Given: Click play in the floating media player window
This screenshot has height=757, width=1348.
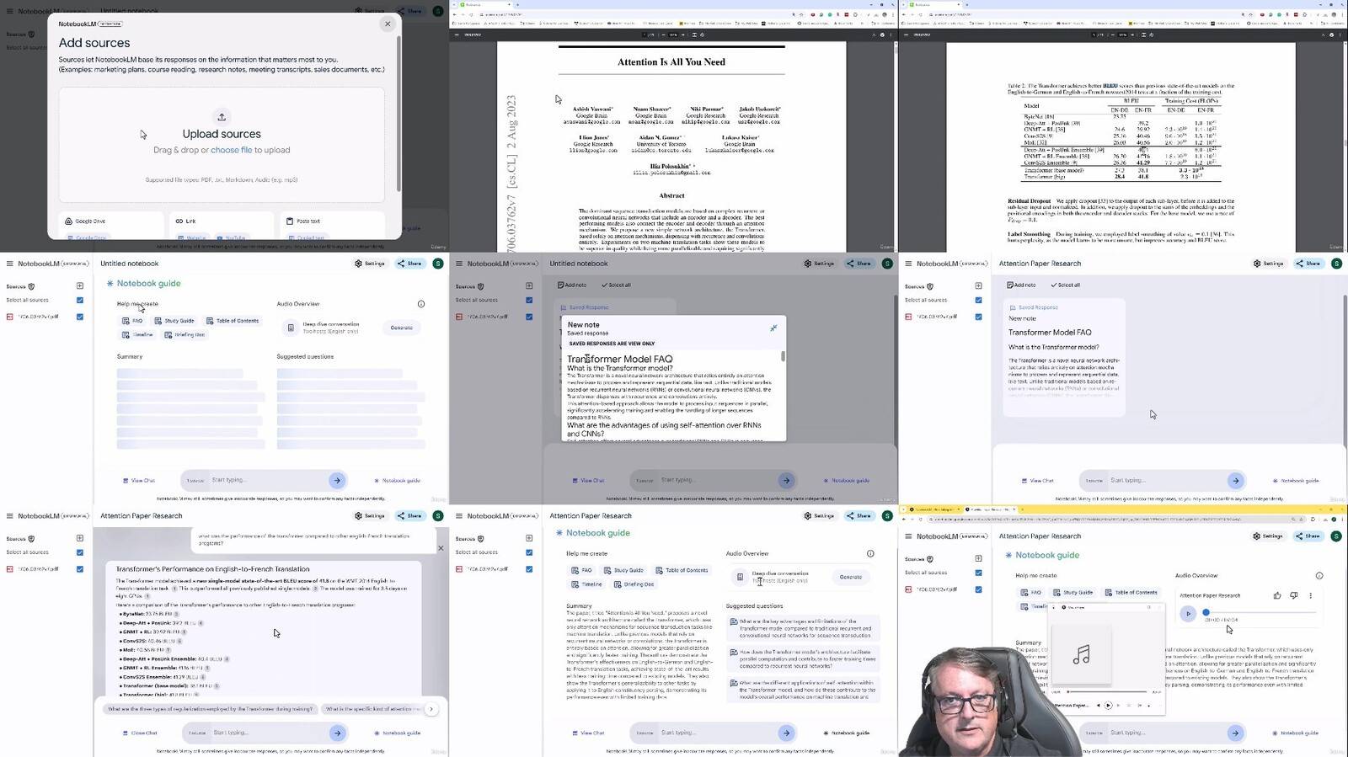Looking at the screenshot, I should pyautogui.click(x=1108, y=706).
